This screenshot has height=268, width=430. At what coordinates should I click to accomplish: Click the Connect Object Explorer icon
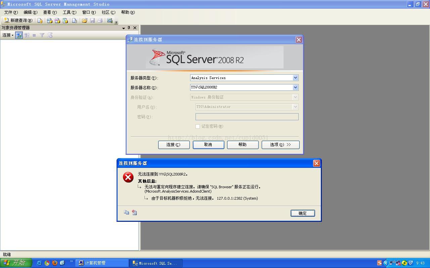click(19, 35)
